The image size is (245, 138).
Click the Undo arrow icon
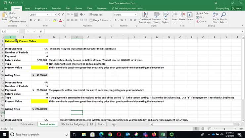[x=10, y=3]
